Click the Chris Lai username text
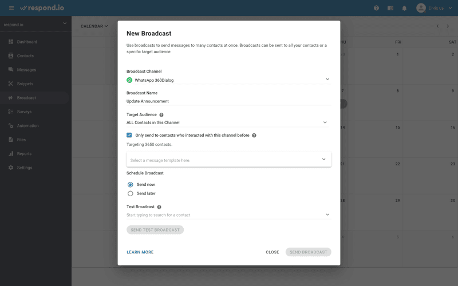Screen dimensions: 458x286 [x=436, y=8]
